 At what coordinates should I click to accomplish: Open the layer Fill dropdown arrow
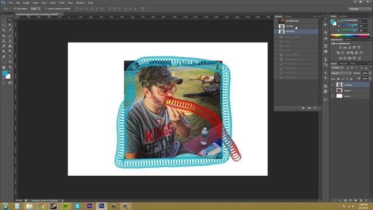click(x=371, y=79)
